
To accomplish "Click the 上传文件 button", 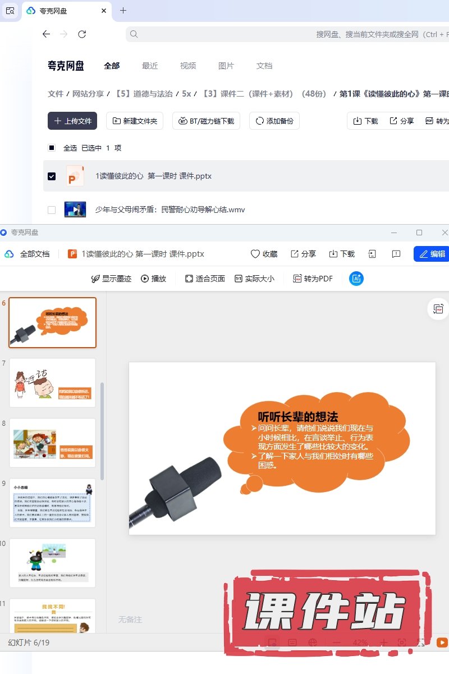I will 72,121.
